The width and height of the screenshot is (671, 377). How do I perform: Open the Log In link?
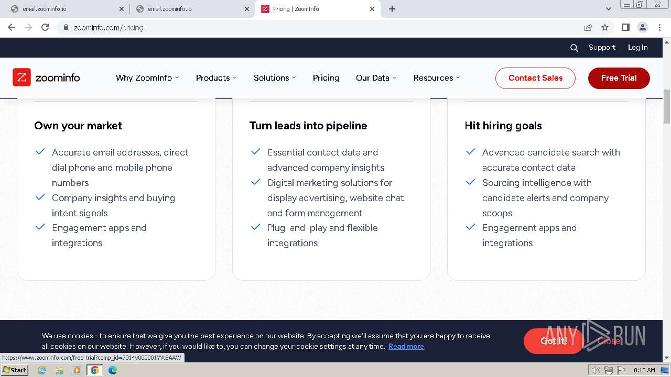point(638,47)
